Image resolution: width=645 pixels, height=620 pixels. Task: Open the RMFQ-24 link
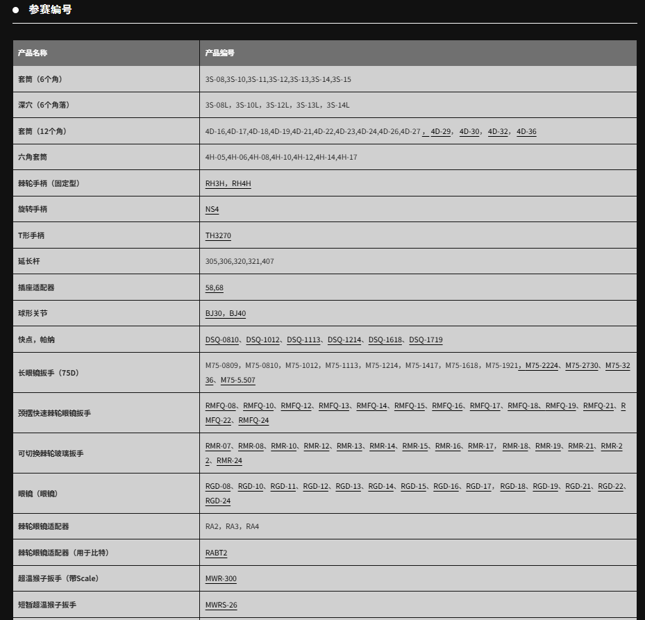(253, 420)
